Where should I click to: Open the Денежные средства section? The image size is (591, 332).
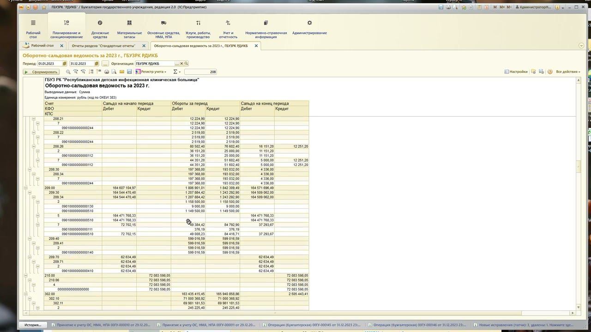pos(100,29)
